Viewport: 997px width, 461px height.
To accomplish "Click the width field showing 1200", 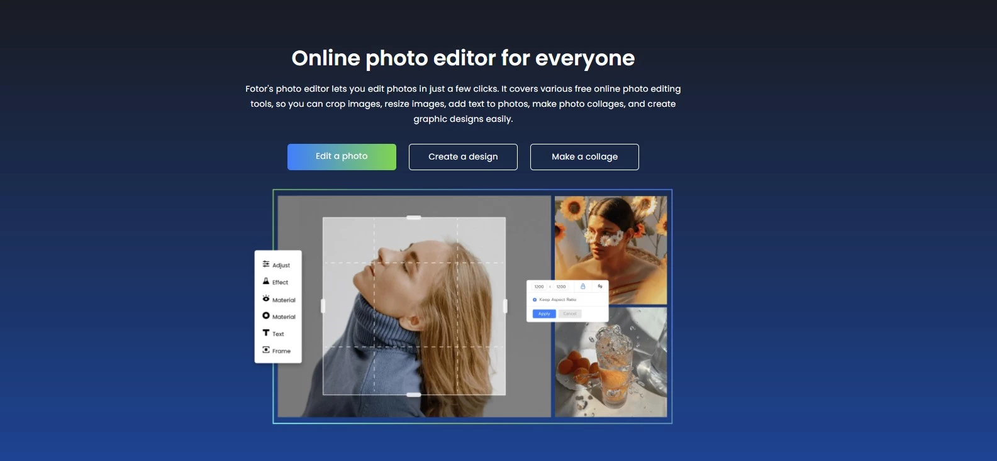I will coord(539,286).
